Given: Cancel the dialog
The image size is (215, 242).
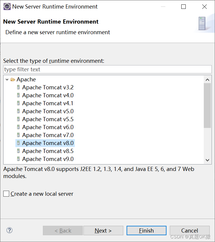Looking at the screenshot, I should pos(190,231).
